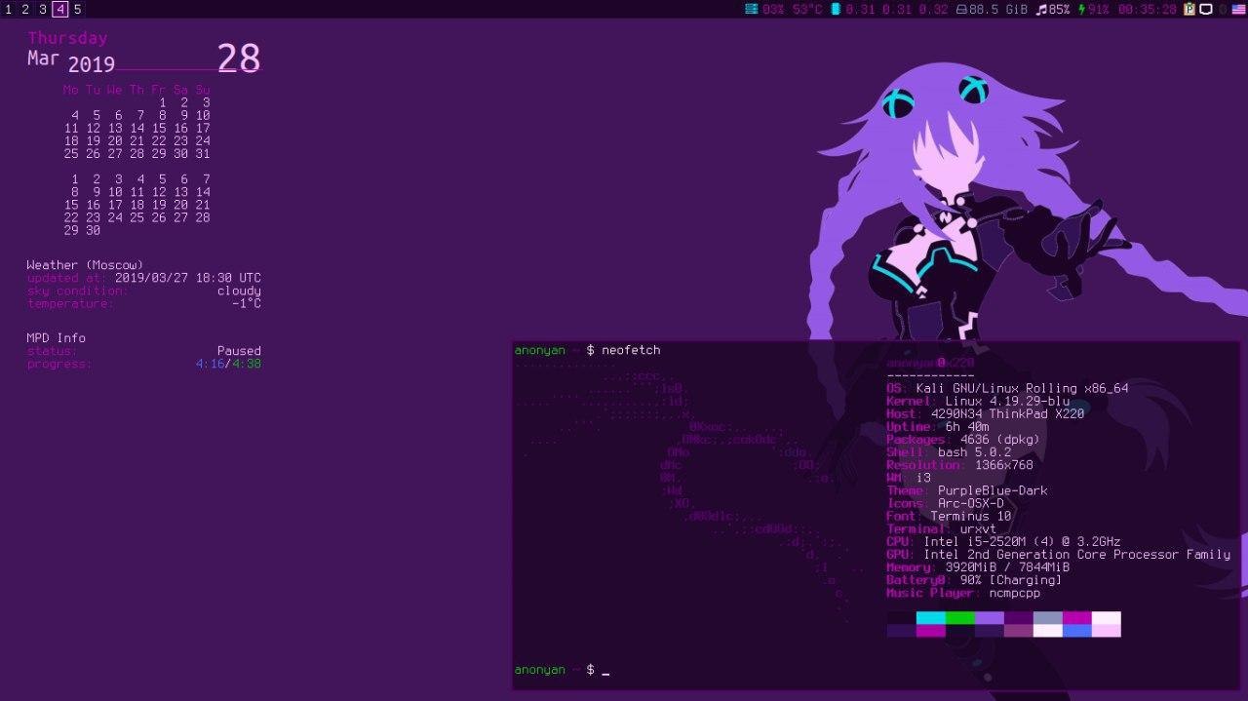Click the 00:35:28 clock in the bar
The height and width of the screenshot is (701, 1248).
coord(1148,9)
